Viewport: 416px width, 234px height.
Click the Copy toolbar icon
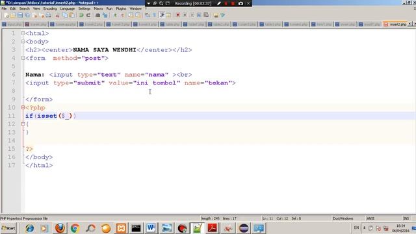pyautogui.click(x=65, y=16)
